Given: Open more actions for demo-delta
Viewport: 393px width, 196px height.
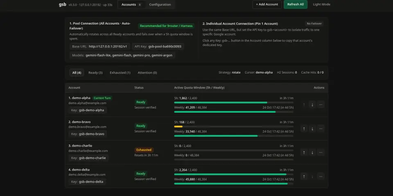Looking at the screenshot, I should tap(321, 176).
